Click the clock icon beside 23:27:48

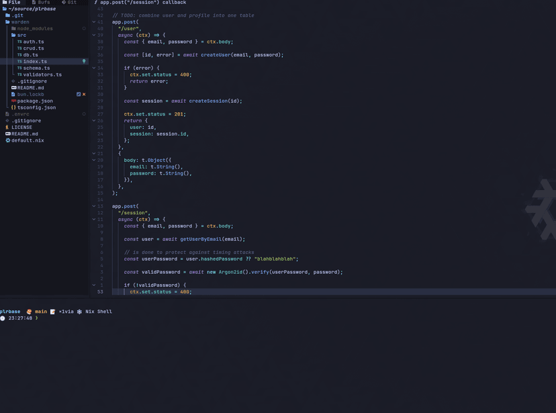click(x=3, y=318)
